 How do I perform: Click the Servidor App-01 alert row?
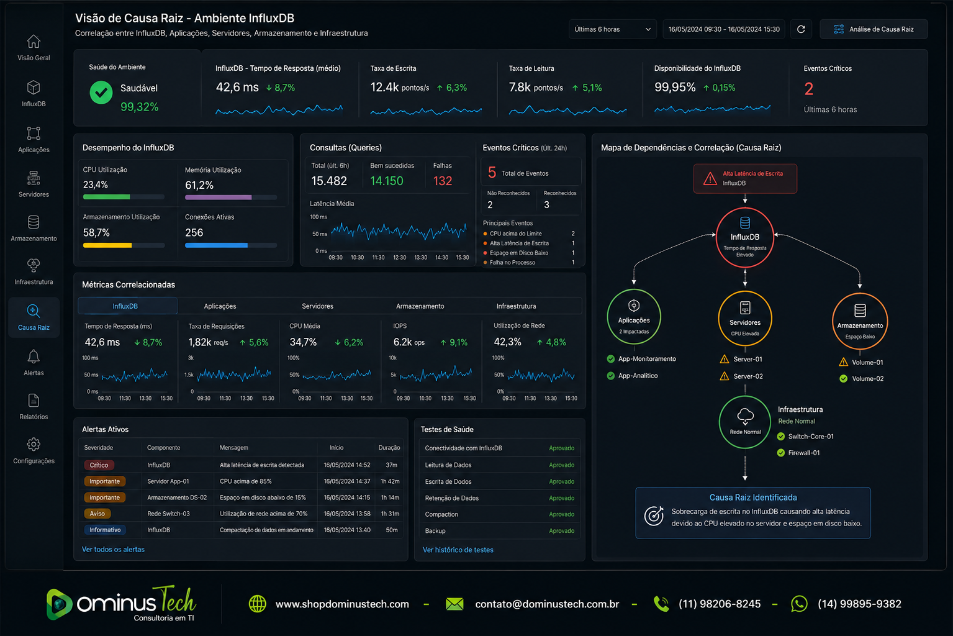242,481
